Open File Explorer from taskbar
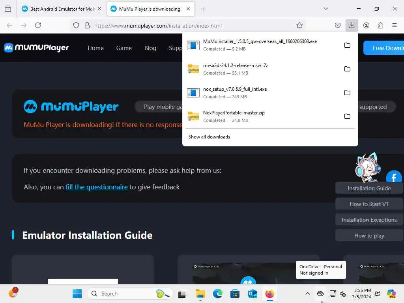The height and width of the screenshot is (303, 404). pyautogui.click(x=200, y=294)
